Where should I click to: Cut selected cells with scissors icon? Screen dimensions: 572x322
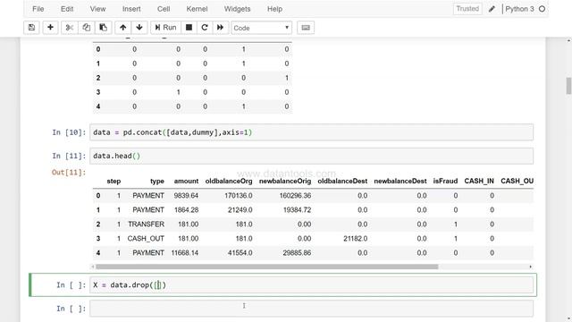70,28
